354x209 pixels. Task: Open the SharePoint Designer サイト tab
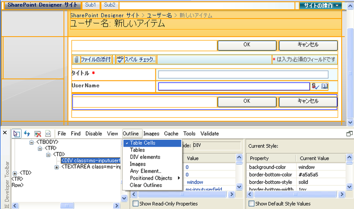42,5
